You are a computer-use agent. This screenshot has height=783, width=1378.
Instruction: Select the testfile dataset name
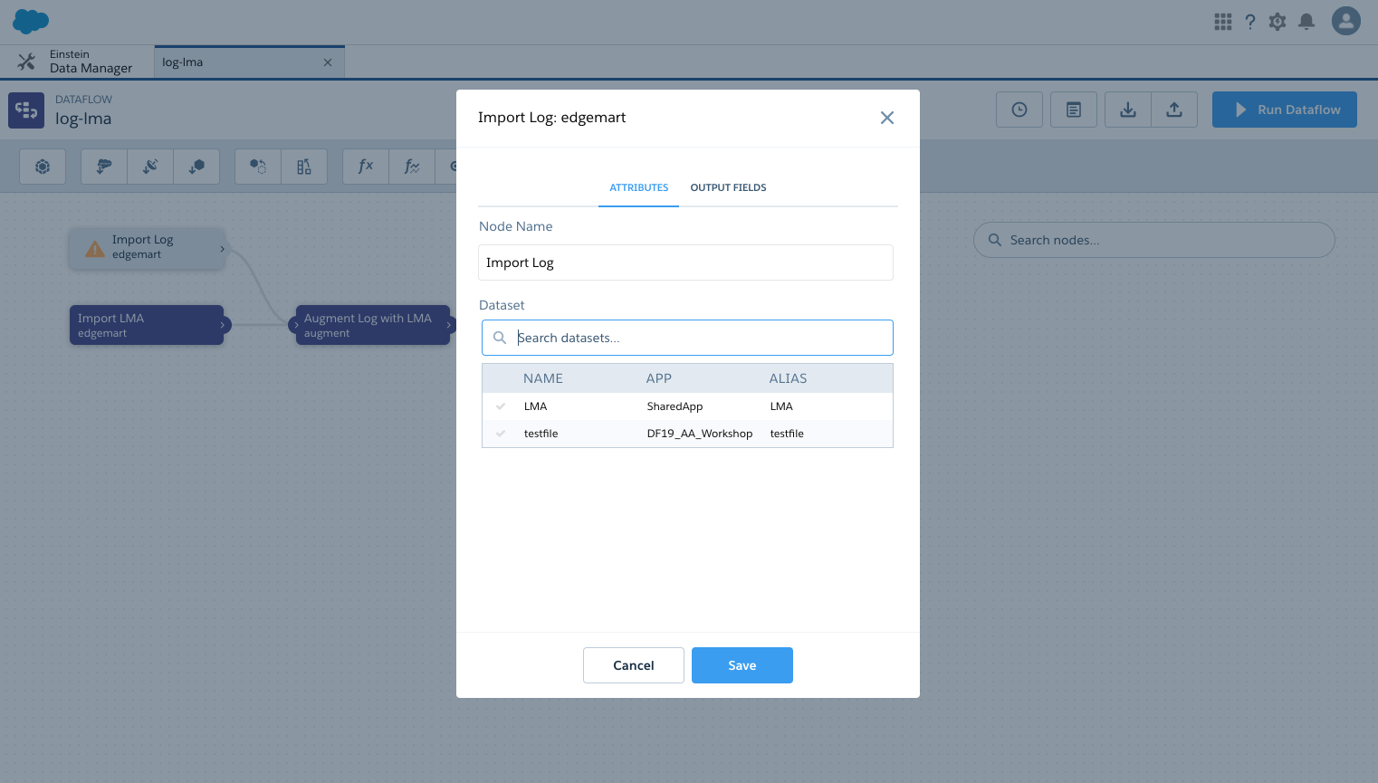coord(541,434)
